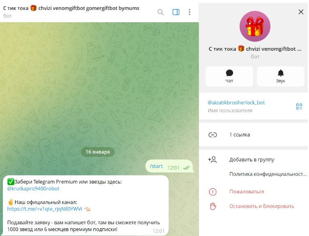This screenshot has height=236, width=309.
Task: Click the report exclamation icon
Action: (x=213, y=192)
